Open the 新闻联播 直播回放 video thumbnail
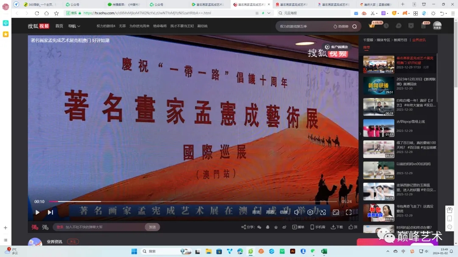458x257 pixels. (x=379, y=85)
